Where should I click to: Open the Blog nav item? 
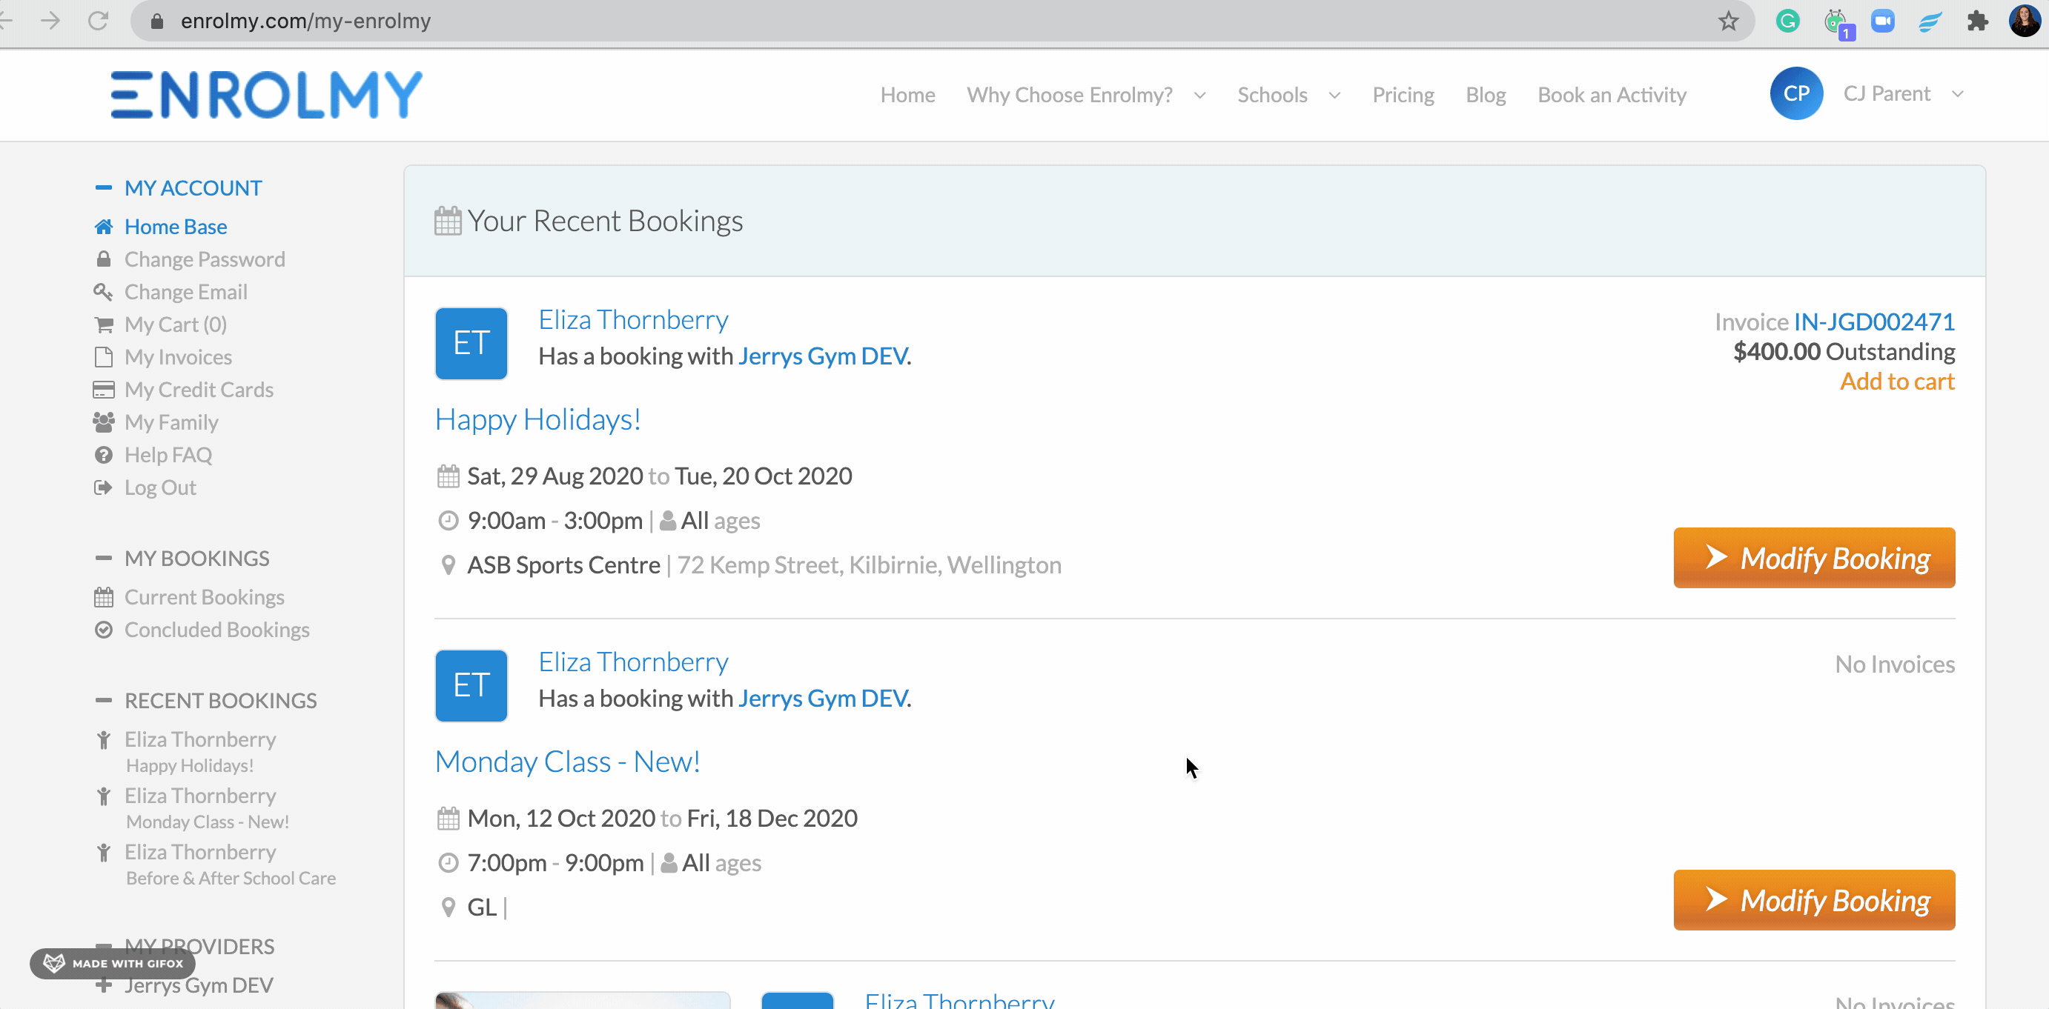coord(1486,95)
